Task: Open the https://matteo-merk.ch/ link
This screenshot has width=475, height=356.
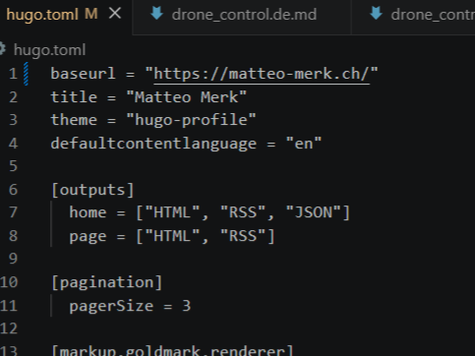Action: [x=262, y=74]
